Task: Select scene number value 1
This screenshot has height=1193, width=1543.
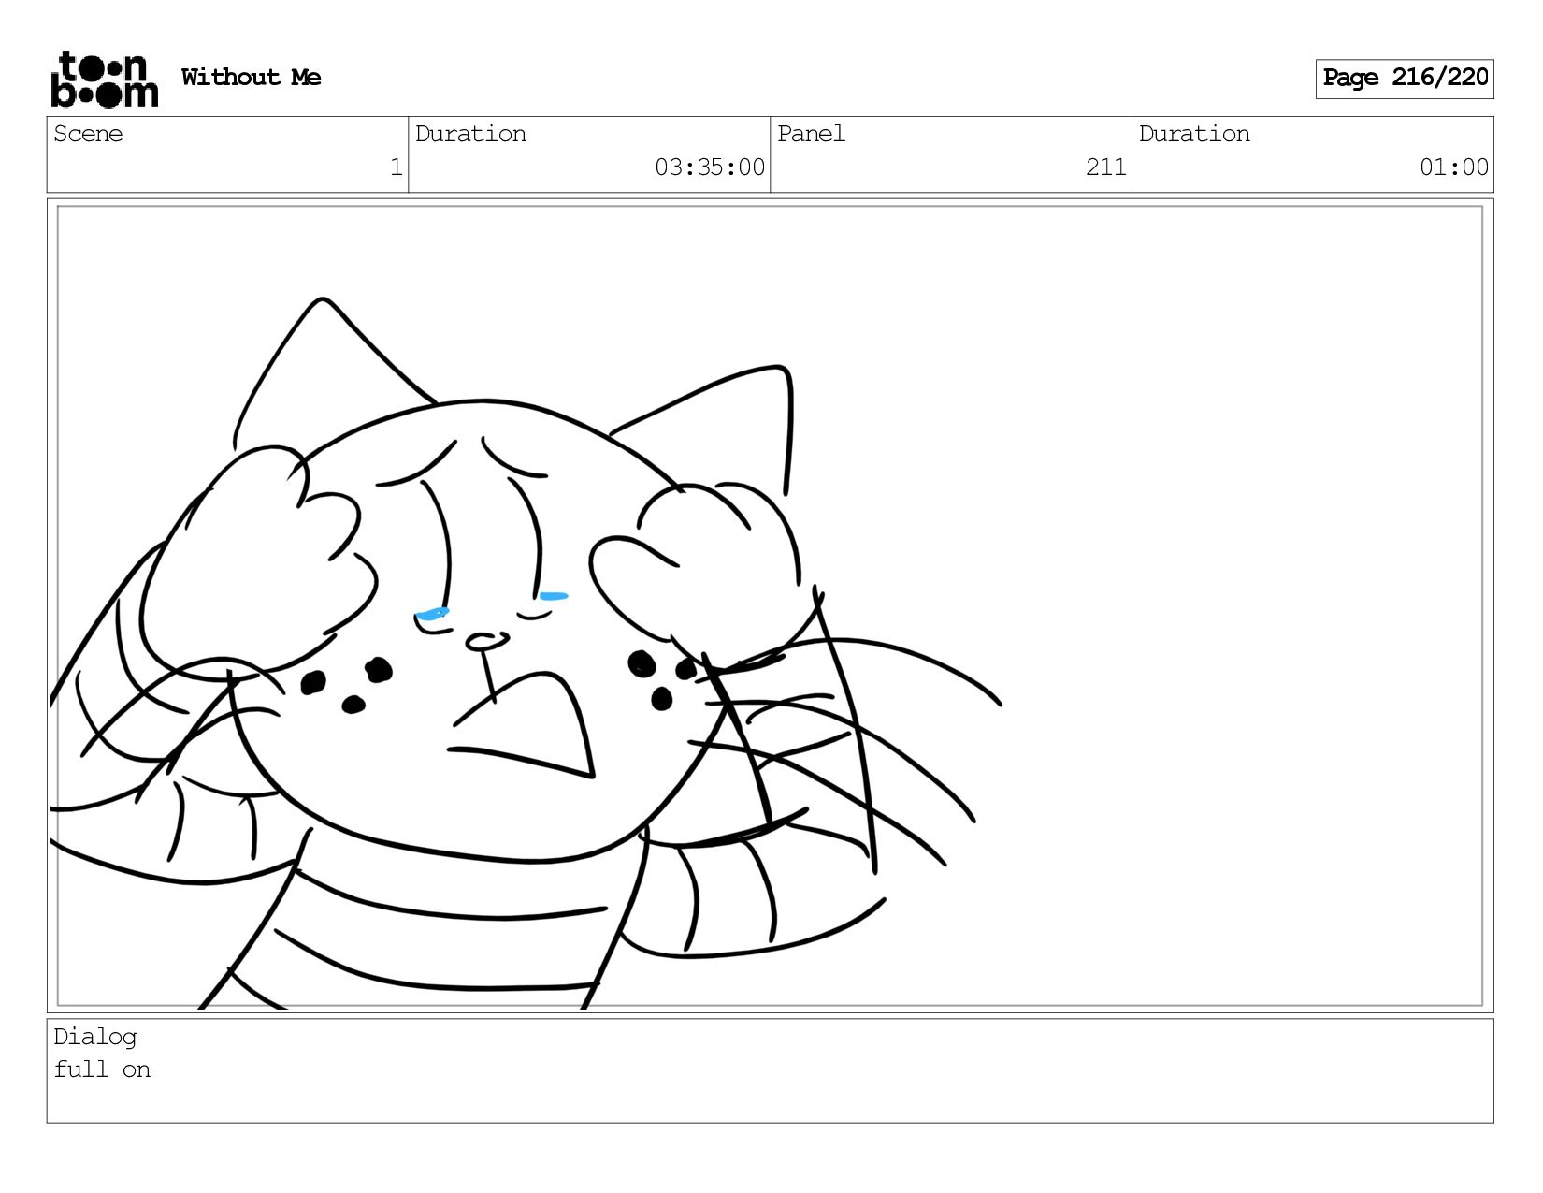Action: pyautogui.click(x=396, y=167)
